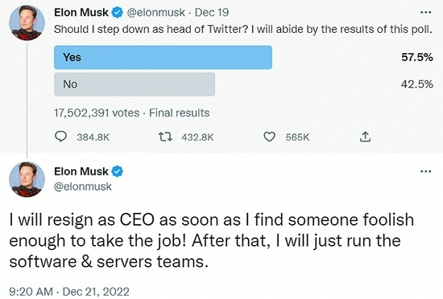Open the 9:20 AM Dec 21, 2022 timestamp
Viewport: 443px width, 299px height.
tap(69, 292)
